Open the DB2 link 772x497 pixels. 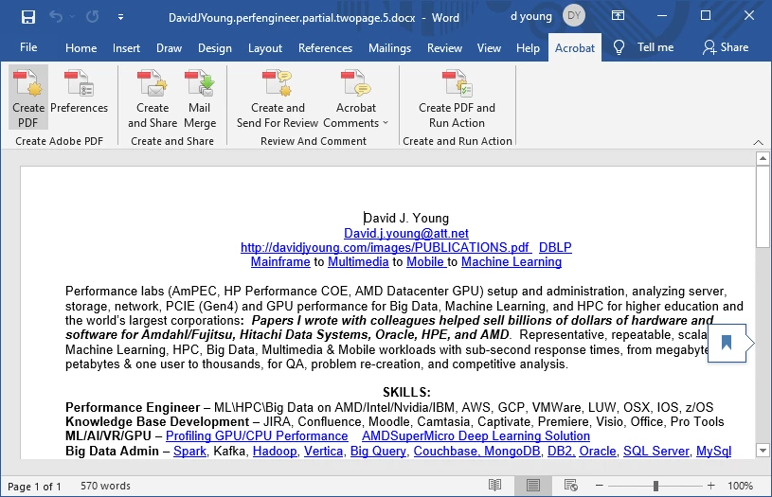[560, 451]
